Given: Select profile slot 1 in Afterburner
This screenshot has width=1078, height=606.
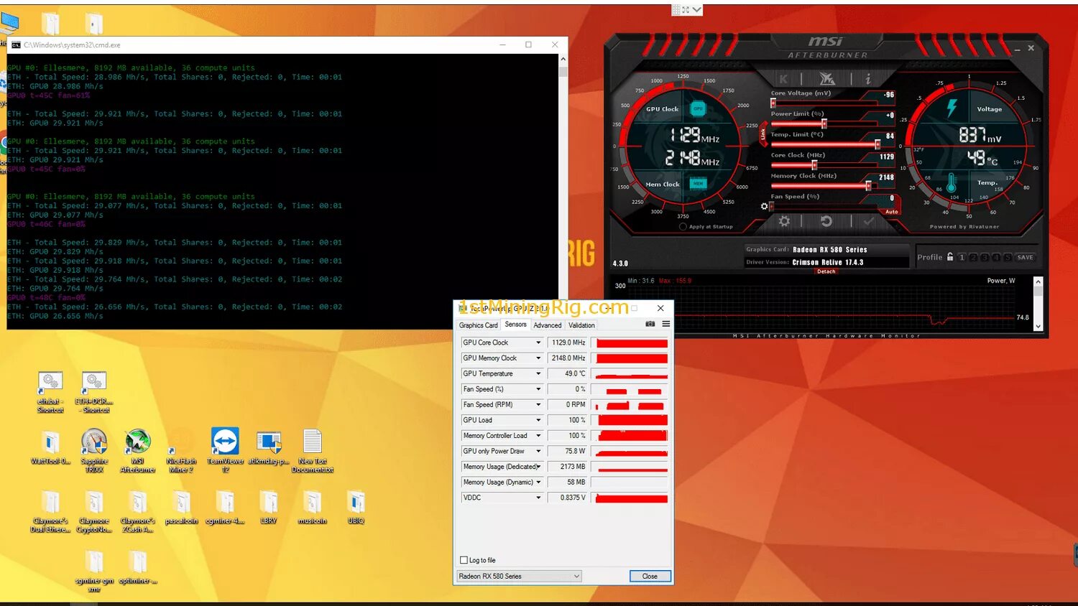Looking at the screenshot, I should [x=962, y=257].
